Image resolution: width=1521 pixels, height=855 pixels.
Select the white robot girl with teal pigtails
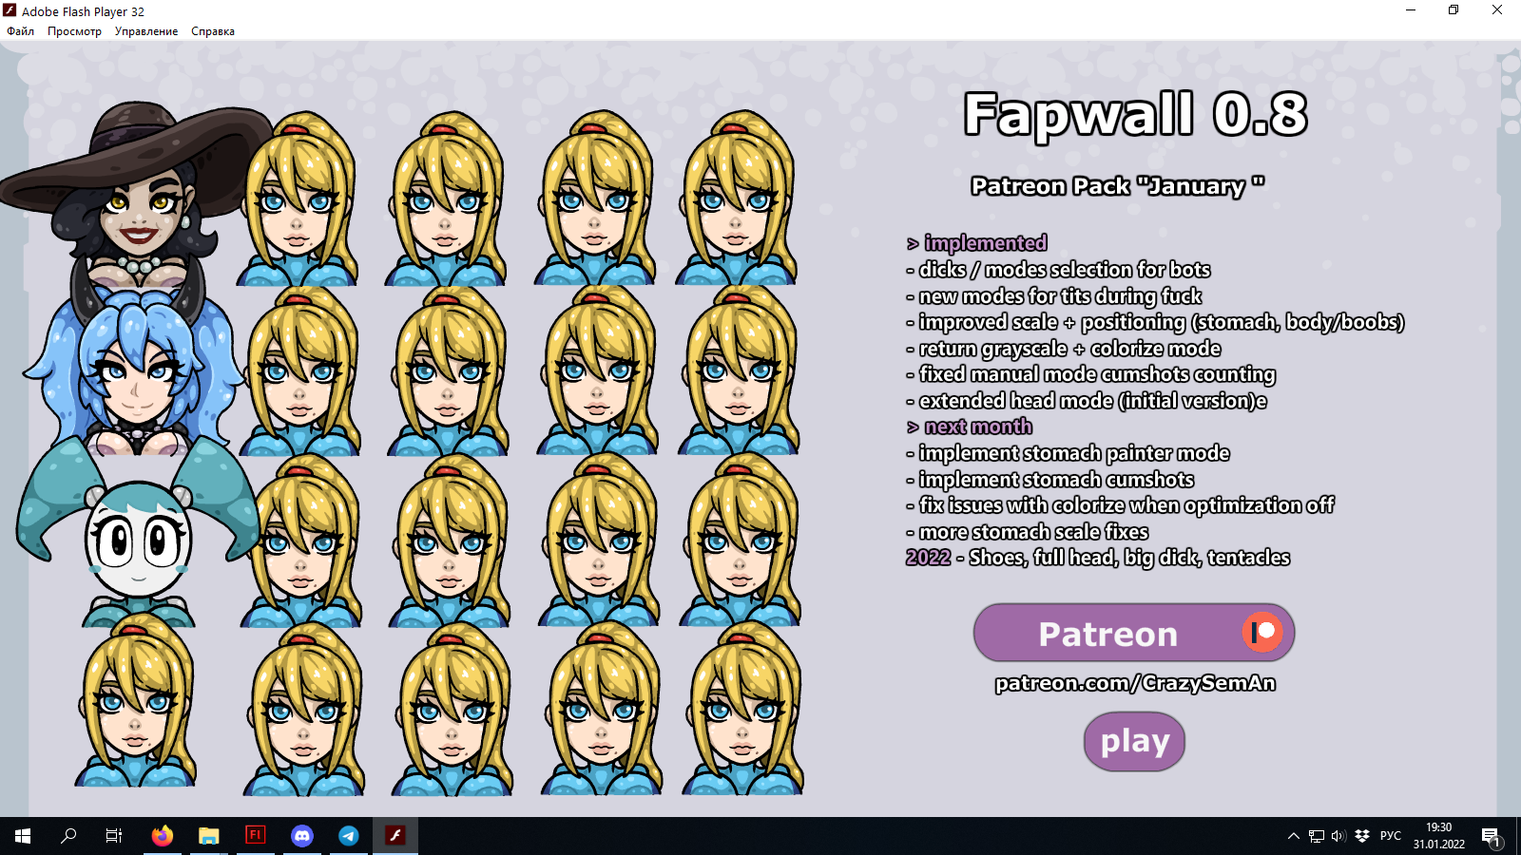[138, 532]
